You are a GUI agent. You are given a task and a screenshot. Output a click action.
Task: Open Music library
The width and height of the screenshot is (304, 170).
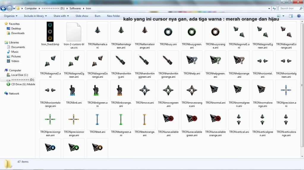pyautogui.click(x=15, y=52)
